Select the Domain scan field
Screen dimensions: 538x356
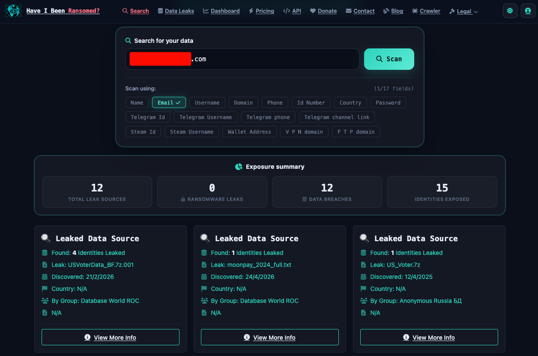pos(243,102)
